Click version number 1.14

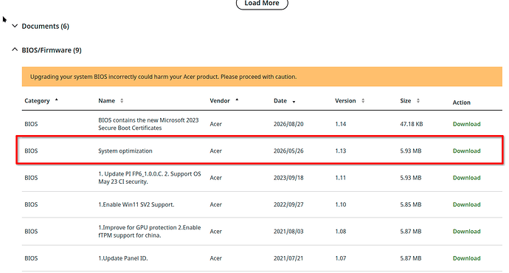click(x=341, y=124)
